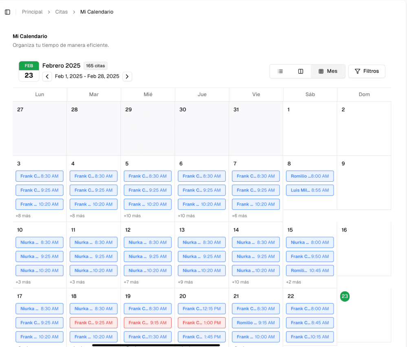The image size is (407, 347).
Task: Click the green FEB 23 date badge
Action: (29, 71)
